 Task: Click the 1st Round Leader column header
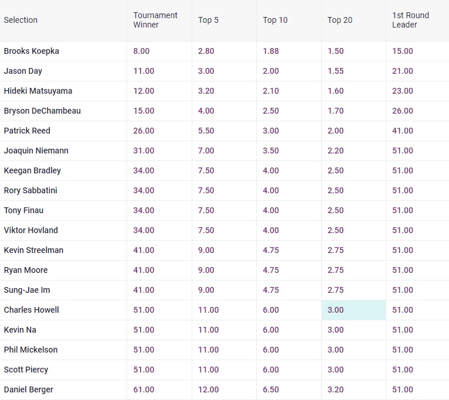click(x=410, y=20)
